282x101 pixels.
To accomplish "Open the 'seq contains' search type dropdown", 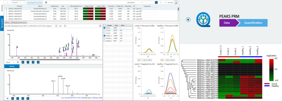I will tap(134, 3).
